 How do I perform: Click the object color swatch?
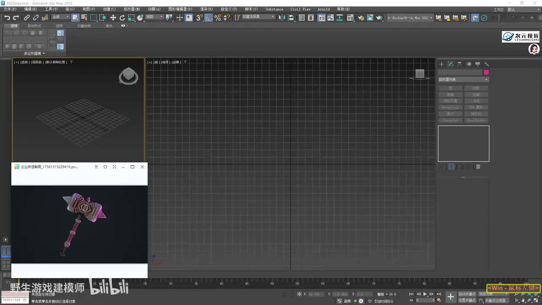tap(486, 72)
